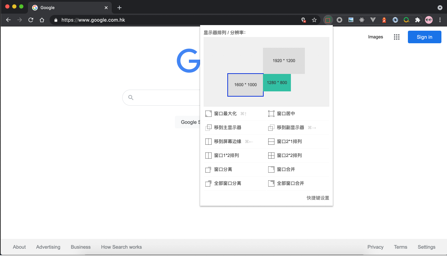This screenshot has width=447, height=279.
Task: Select the 窗口2*2排列 grid arrangement
Action: click(285, 155)
